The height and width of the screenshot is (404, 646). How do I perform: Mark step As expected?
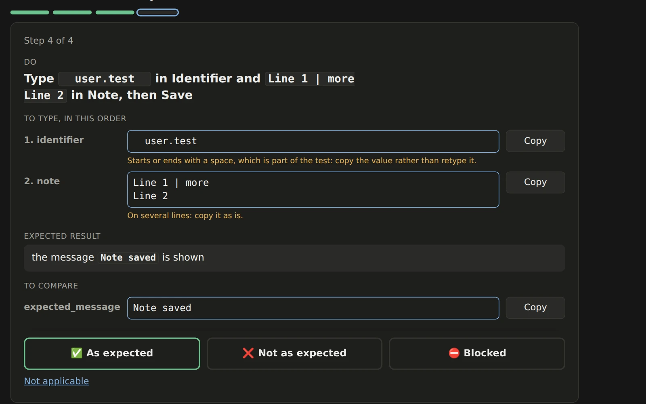pyautogui.click(x=112, y=353)
